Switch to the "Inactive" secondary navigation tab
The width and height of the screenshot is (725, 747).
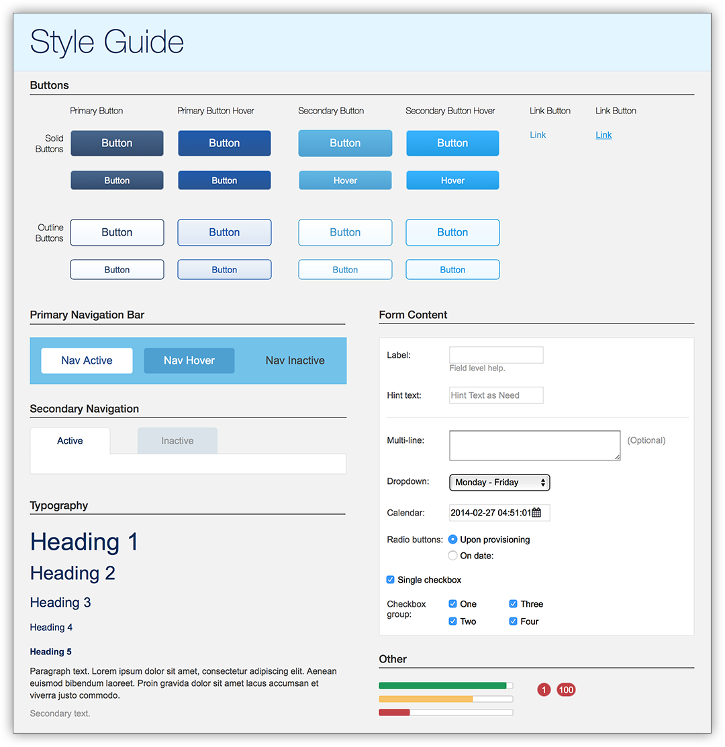(177, 440)
